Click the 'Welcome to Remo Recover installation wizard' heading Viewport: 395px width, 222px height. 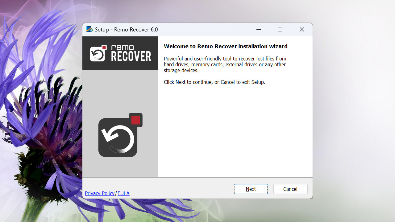(226, 46)
